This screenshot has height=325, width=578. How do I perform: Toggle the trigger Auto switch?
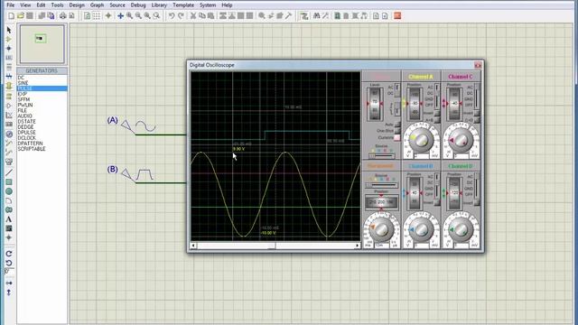pos(397,125)
